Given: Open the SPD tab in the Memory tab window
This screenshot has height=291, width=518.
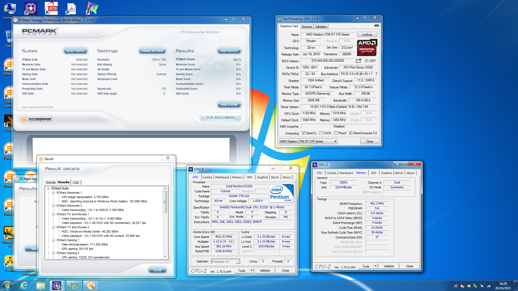Looking at the screenshot, I should point(373,173).
